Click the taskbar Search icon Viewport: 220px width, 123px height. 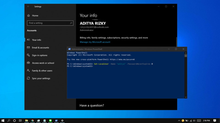pos(9,121)
